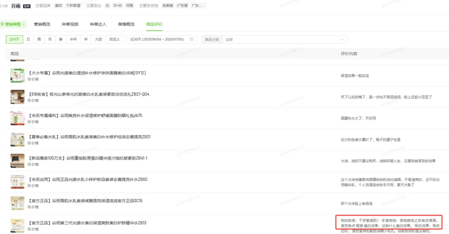Screen dimensions: 449x234
Task: Switch to the 舆情概览 tab
Action: point(126,24)
